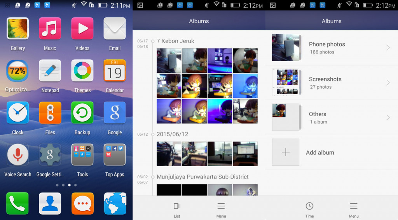Open the Notepad app
This screenshot has height=220, width=398.
pyautogui.click(x=50, y=70)
